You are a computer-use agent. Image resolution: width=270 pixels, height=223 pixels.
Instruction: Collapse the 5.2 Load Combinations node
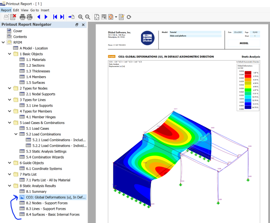click(x=16, y=134)
